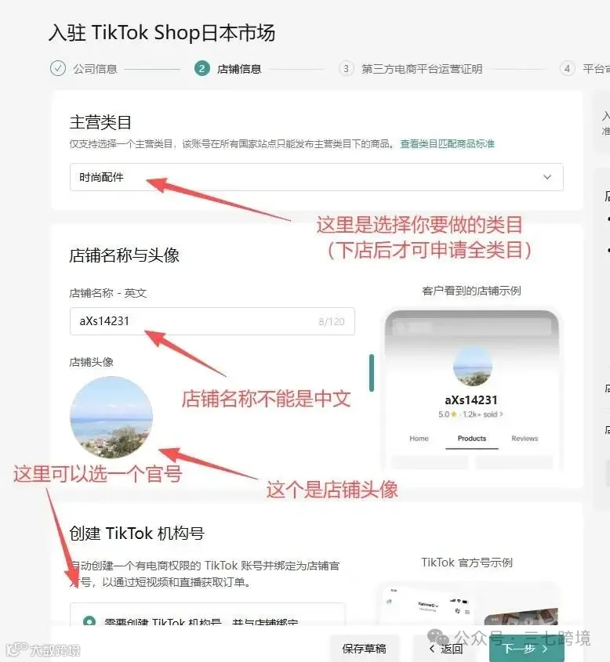Select step 2 店铺信息 in the progress bar

pyautogui.click(x=227, y=68)
